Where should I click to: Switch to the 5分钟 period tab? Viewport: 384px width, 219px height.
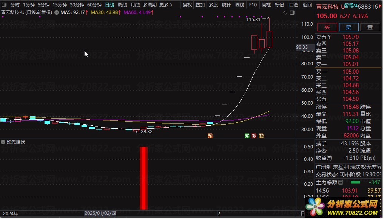(43, 5)
